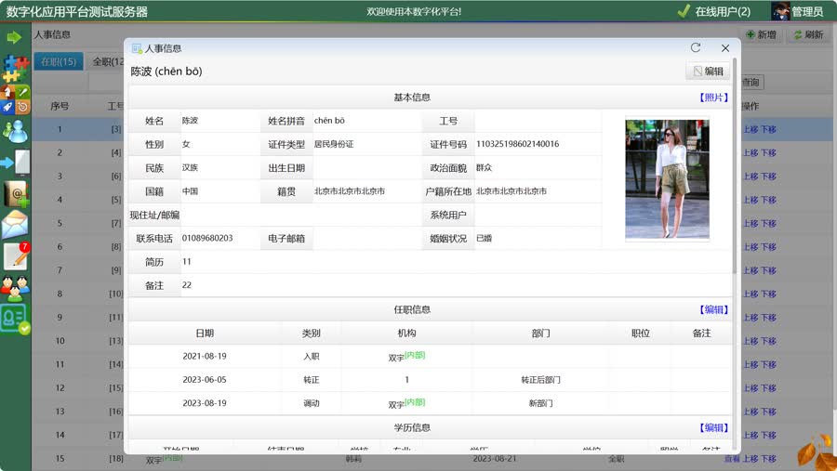
Task: Open the notepad icon with red badge
Action: [x=15, y=256]
